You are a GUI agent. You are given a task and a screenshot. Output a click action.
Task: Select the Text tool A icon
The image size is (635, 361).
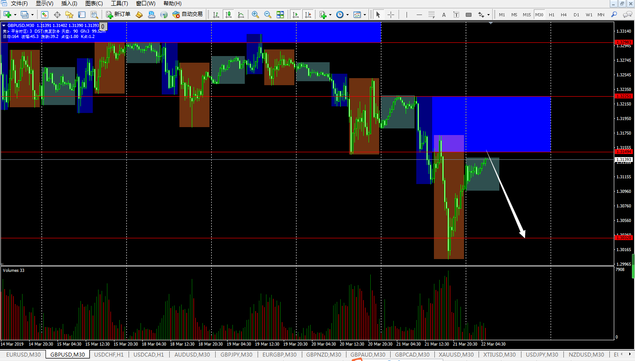pyautogui.click(x=444, y=15)
